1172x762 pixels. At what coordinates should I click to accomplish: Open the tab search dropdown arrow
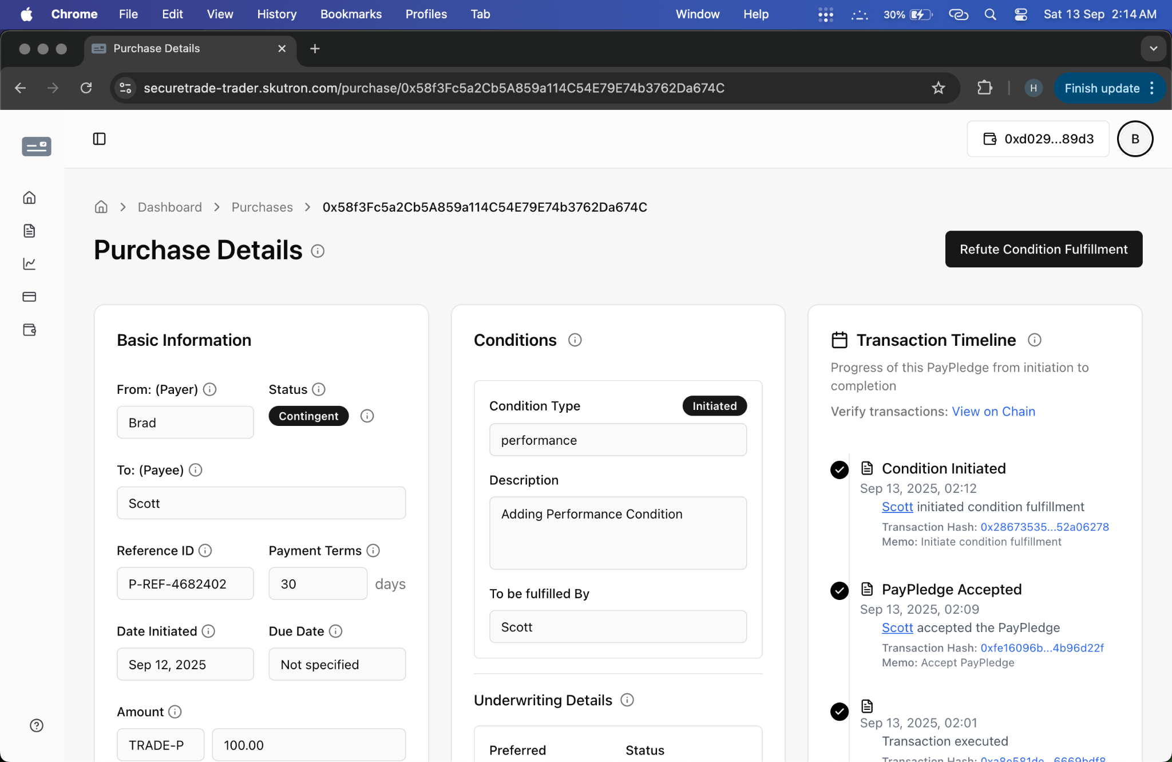pyautogui.click(x=1154, y=49)
